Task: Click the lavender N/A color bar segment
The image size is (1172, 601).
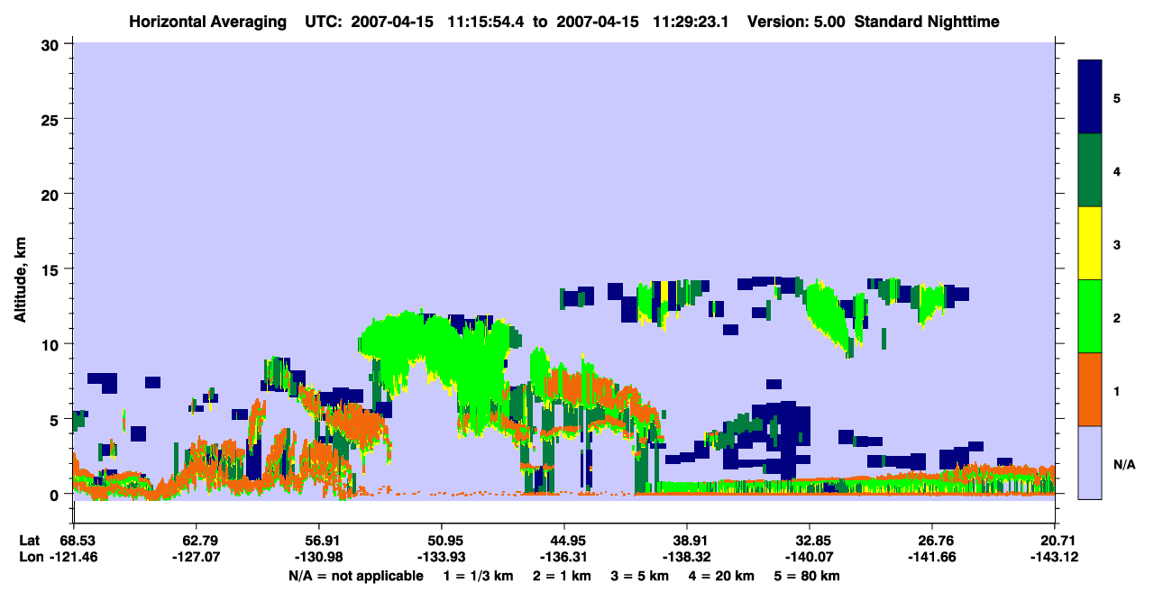Action: point(1090,462)
